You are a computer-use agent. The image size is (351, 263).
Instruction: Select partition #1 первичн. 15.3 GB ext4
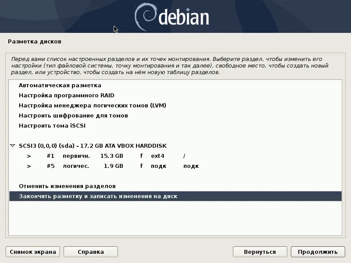(175, 156)
